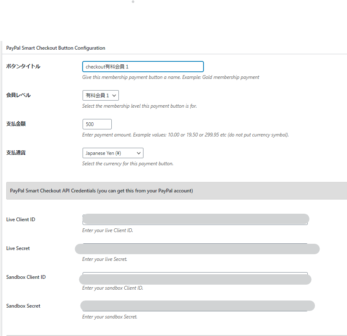The image size is (347, 336).
Task: Click the 支払通貨 label
Action: pos(16,153)
